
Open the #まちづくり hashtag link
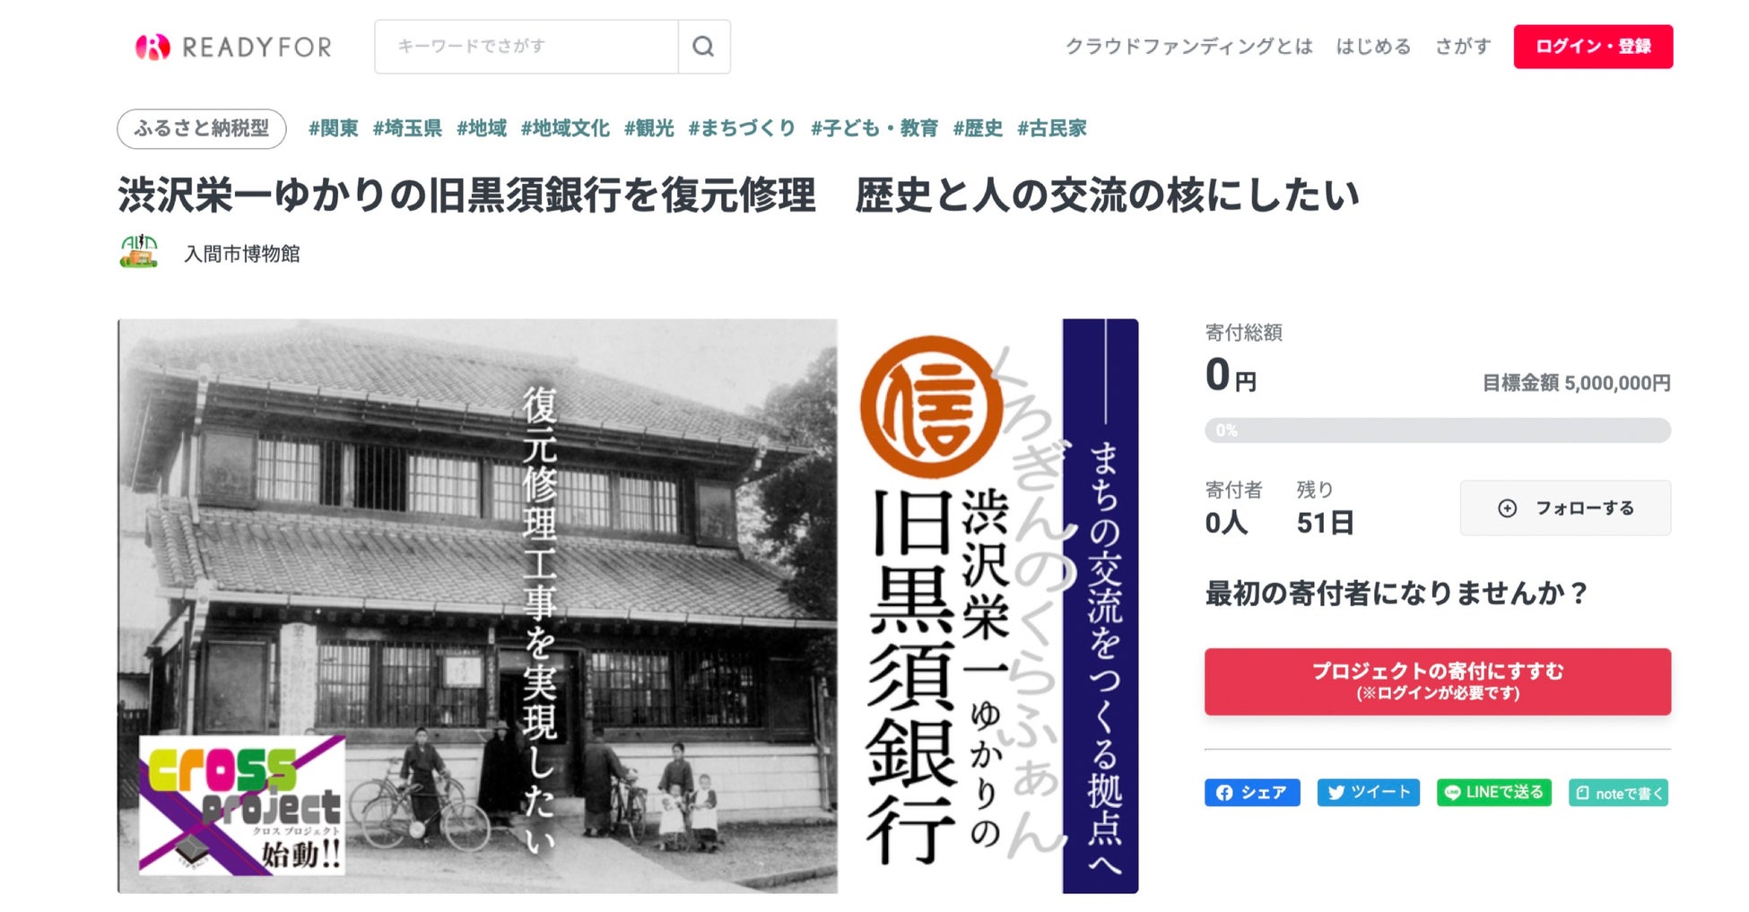742,129
